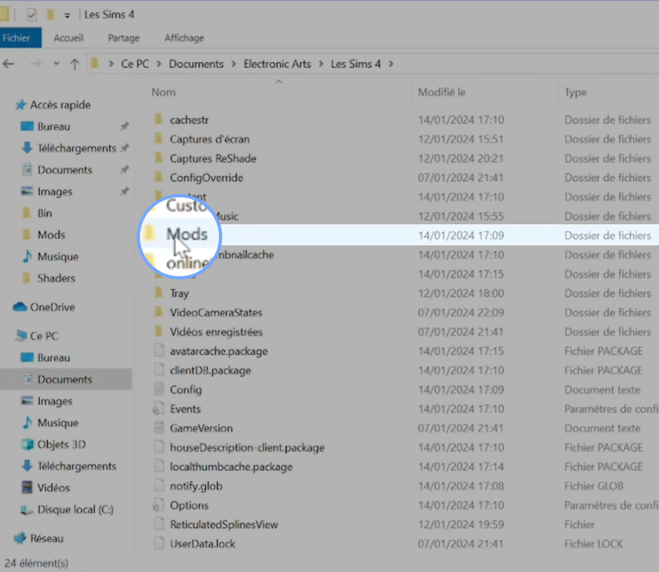Image resolution: width=659 pixels, height=572 pixels.
Task: Sort by the Type column header
Action: (575, 92)
